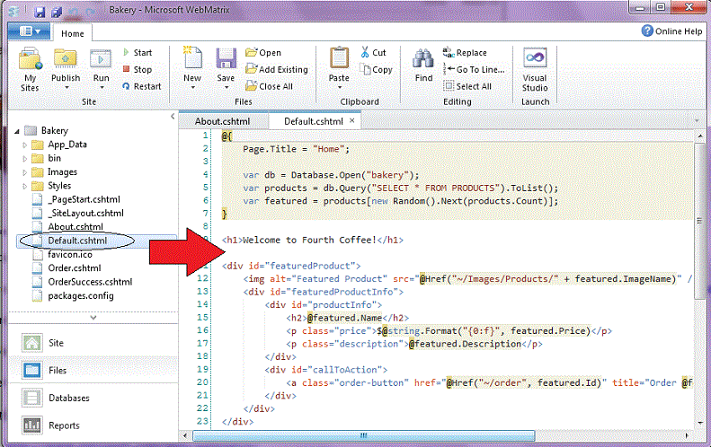The height and width of the screenshot is (447, 711).
Task: Create a new file with New icon
Action: 192,58
